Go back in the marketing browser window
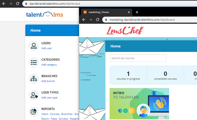 tap(84, 20)
